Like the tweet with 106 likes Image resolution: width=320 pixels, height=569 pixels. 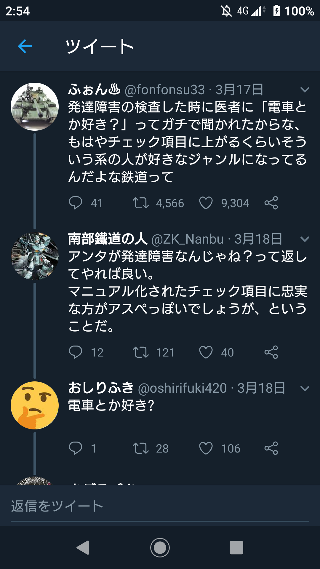tap(206, 448)
